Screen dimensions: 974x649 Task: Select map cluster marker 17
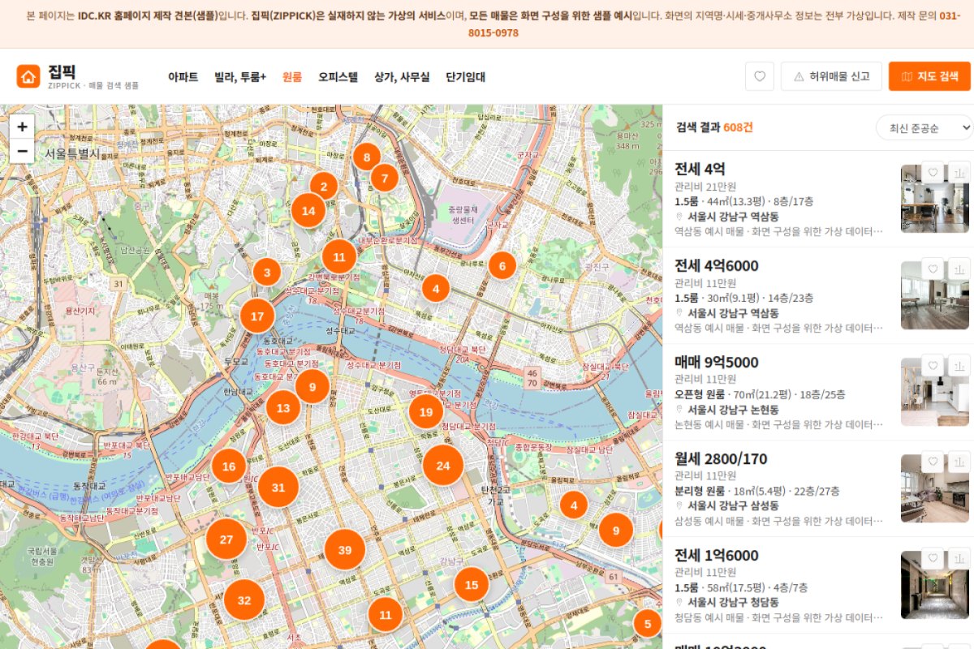[257, 316]
